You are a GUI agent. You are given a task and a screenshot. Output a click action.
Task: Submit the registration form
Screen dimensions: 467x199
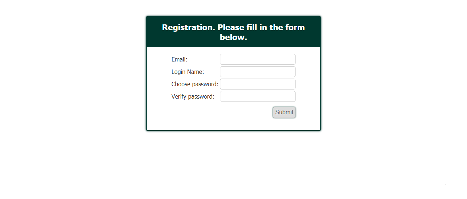284,112
